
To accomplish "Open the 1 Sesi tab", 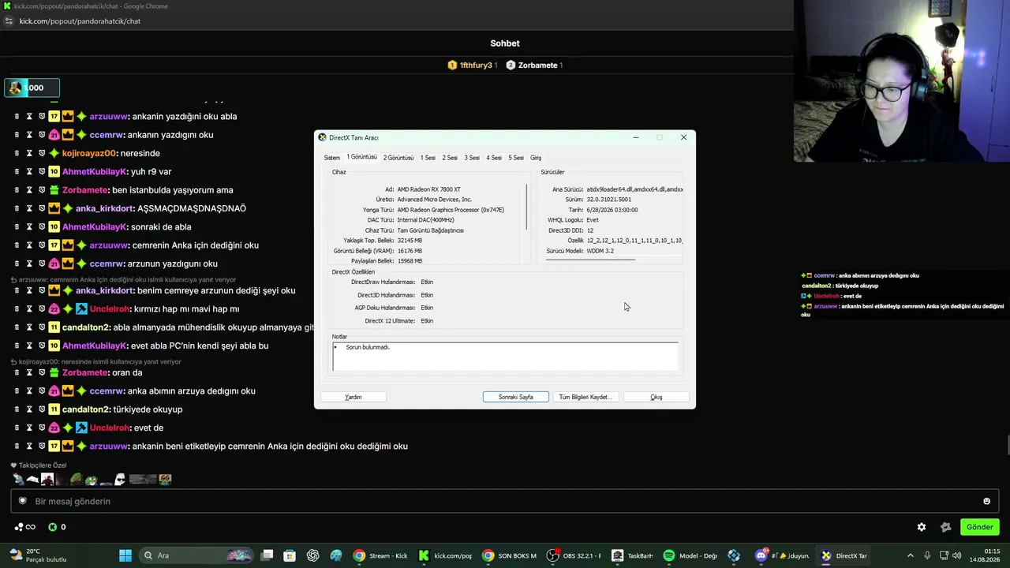I will pos(428,158).
